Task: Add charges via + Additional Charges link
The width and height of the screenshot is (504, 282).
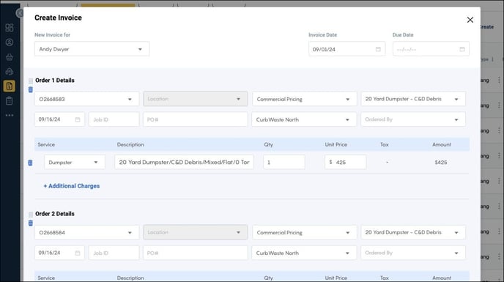Action: 71,186
